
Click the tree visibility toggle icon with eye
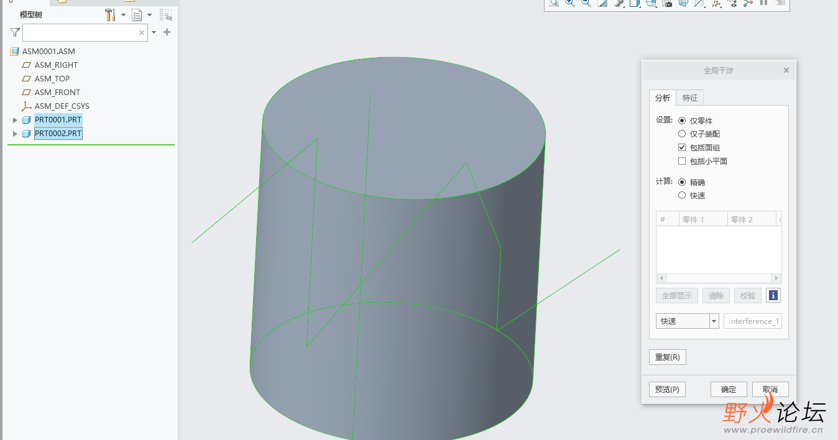[x=165, y=14]
